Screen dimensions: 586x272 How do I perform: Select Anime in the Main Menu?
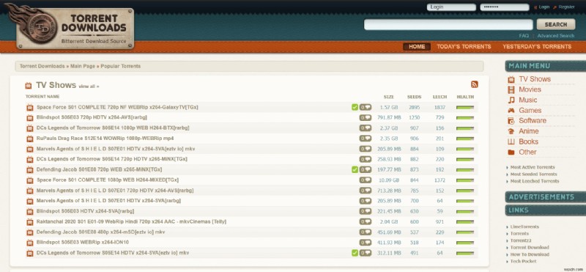click(529, 131)
